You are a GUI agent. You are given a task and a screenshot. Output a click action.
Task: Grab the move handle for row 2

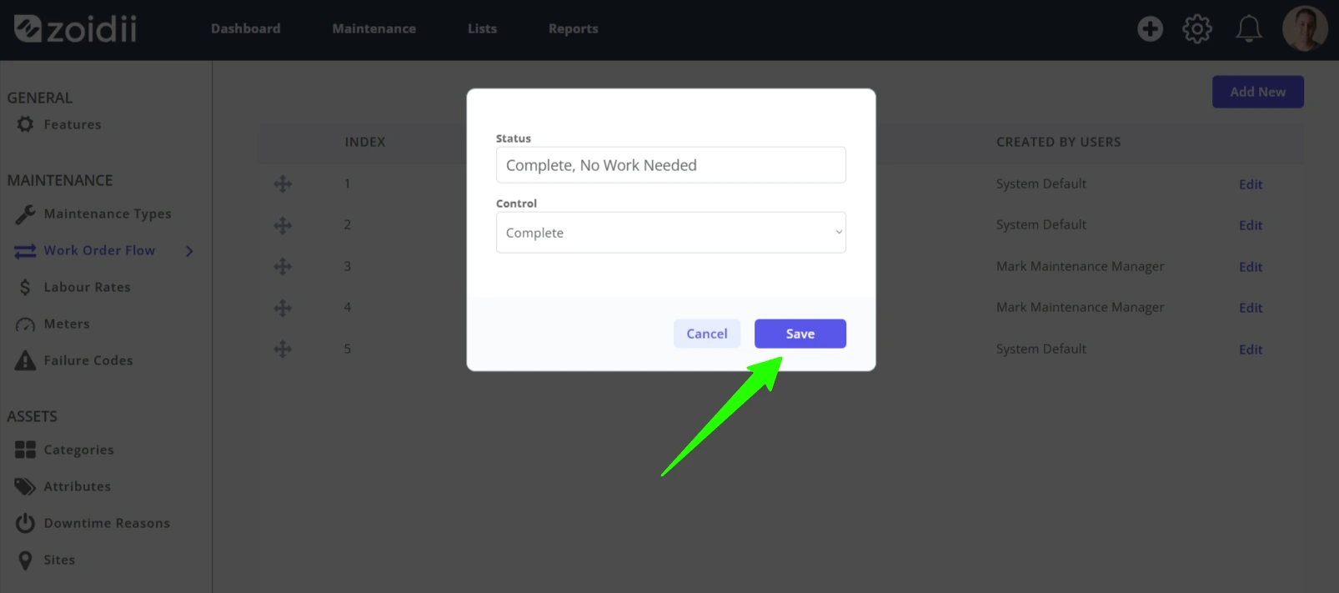pyautogui.click(x=283, y=225)
